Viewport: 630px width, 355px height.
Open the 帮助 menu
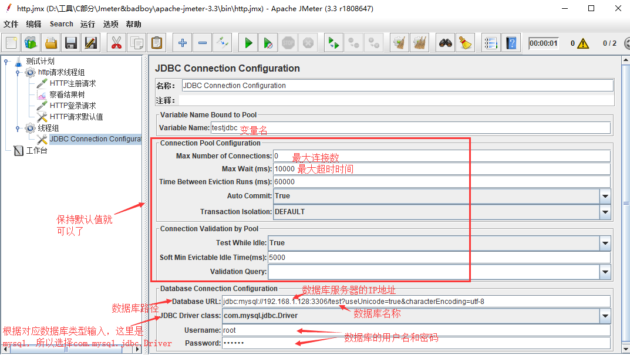coord(133,24)
